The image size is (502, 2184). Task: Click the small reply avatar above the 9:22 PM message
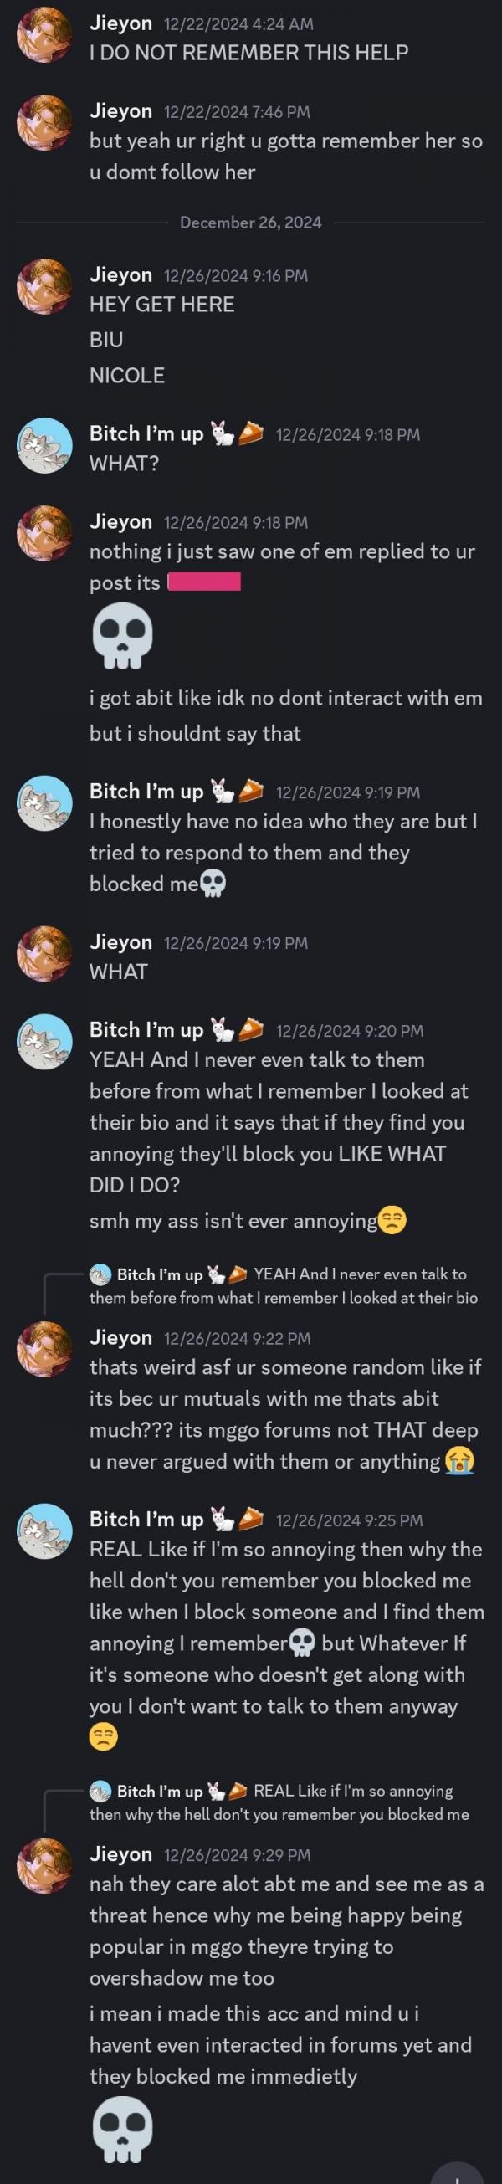point(100,1274)
